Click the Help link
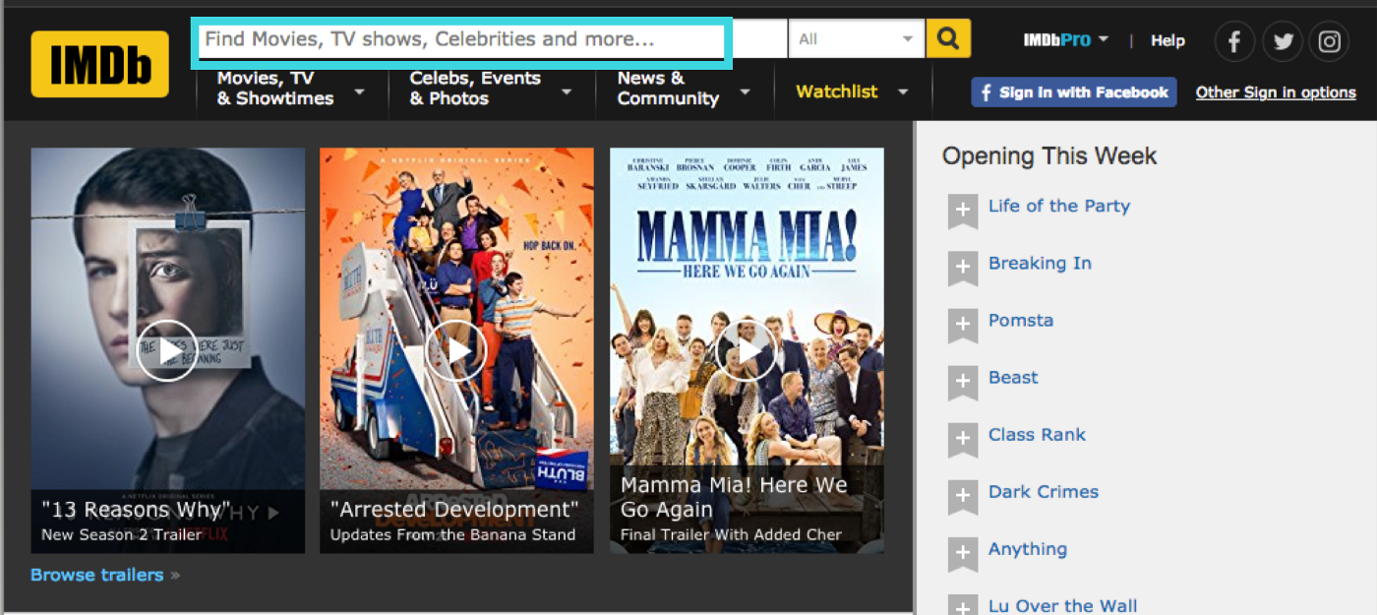 tap(1167, 40)
